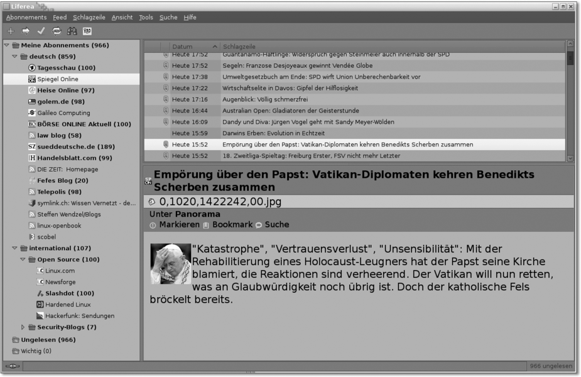Expand the Security-Blogs folder
Screen dimensions: 581x377
pyautogui.click(x=24, y=327)
